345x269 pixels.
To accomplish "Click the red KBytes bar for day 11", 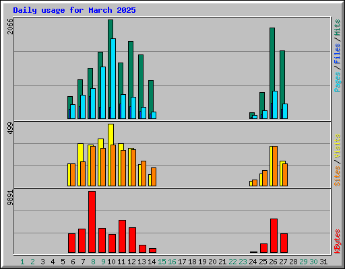I will pyautogui.click(x=122, y=237).
